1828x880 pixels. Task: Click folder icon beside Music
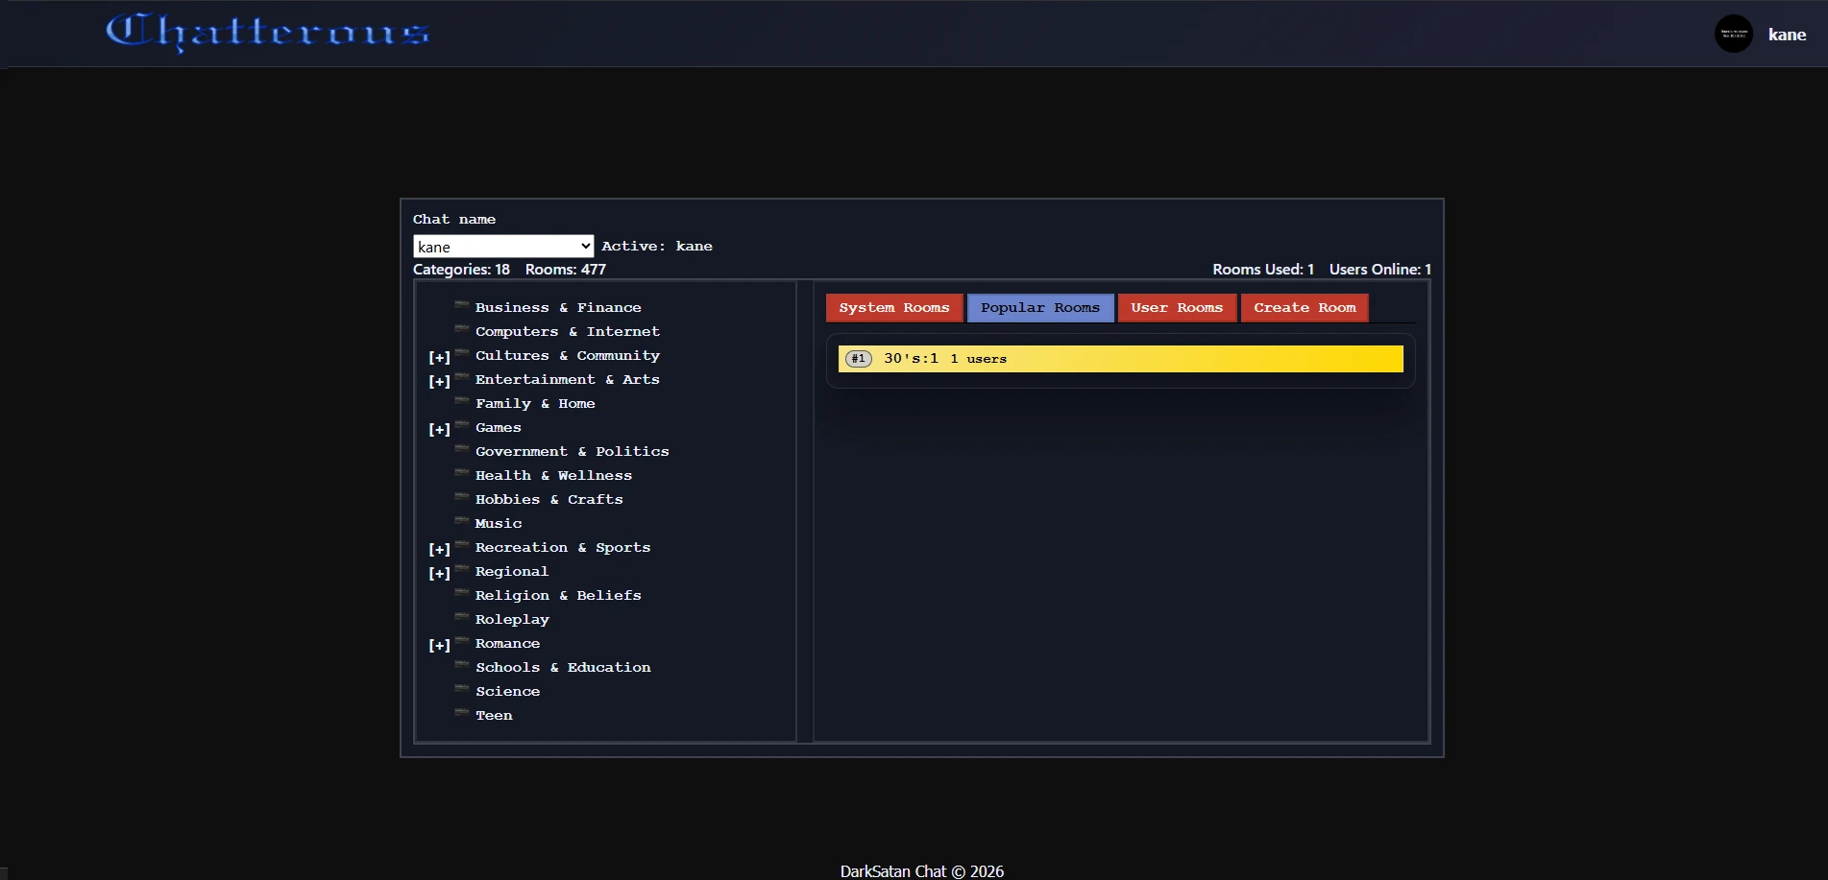coord(462,521)
